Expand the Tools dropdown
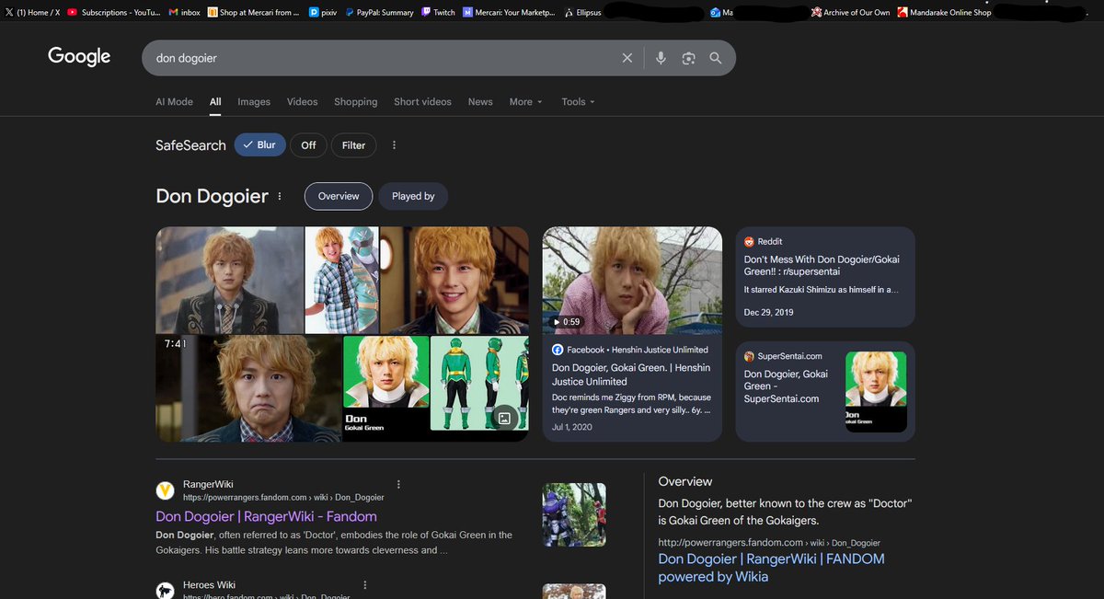 click(x=579, y=102)
